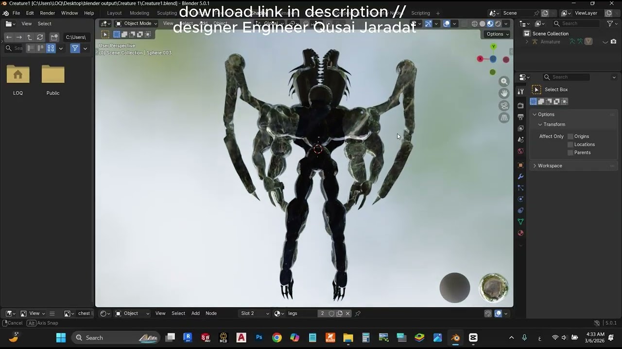Snap view to red X axis
This screenshot has height=349, width=622.
tap(480, 59)
